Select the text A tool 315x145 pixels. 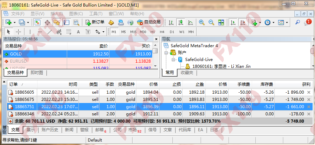click(78, 32)
